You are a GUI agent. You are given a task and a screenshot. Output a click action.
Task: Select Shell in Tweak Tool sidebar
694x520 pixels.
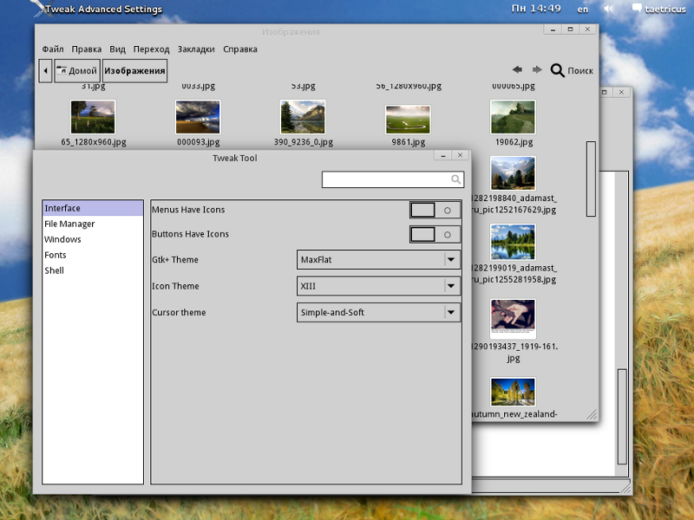(93, 270)
